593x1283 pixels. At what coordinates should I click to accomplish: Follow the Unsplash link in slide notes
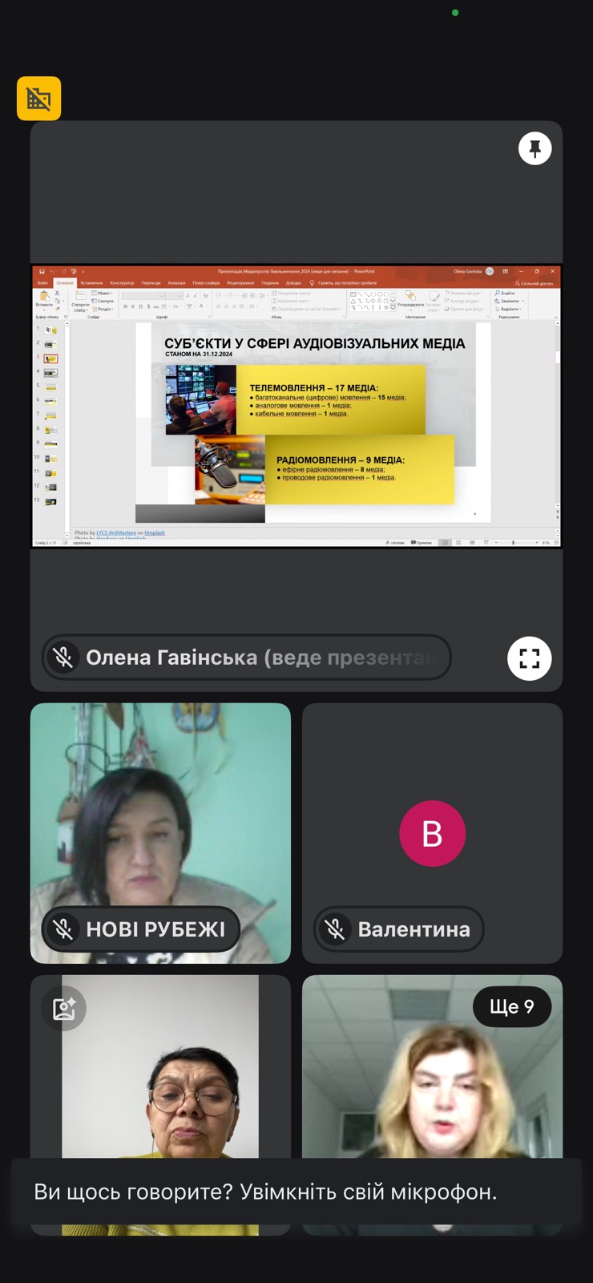155,532
